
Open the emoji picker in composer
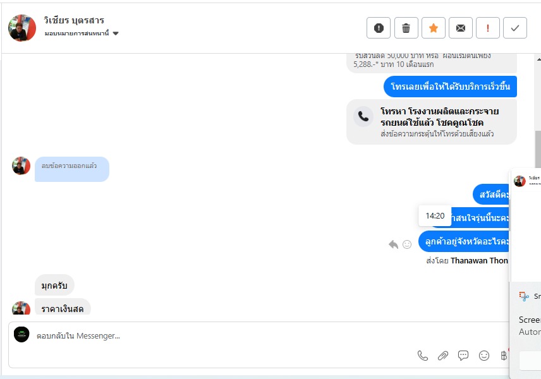coord(484,356)
